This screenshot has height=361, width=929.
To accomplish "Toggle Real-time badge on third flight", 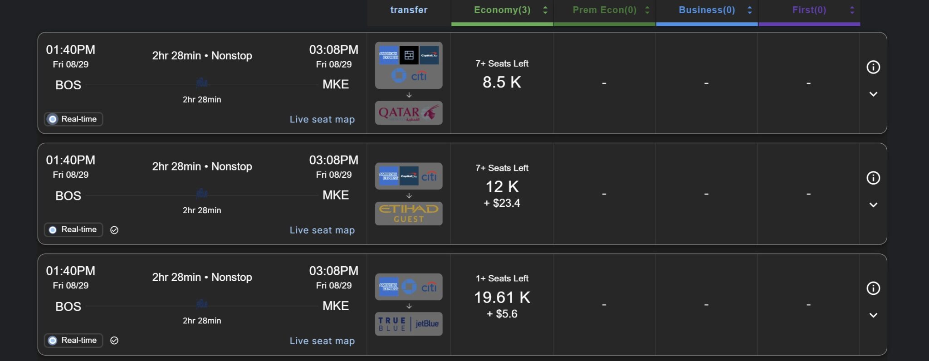I will tap(73, 341).
